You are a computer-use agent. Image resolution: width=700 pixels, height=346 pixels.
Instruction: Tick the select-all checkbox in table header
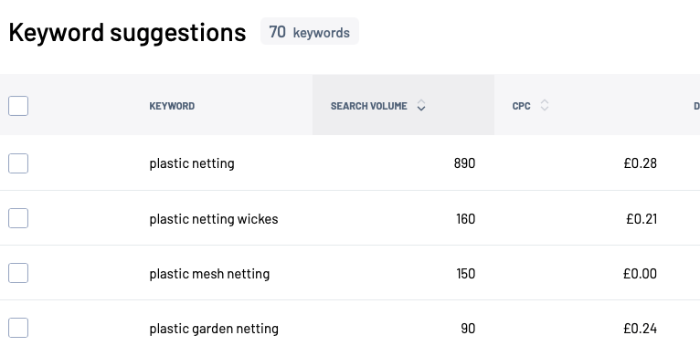[18, 106]
